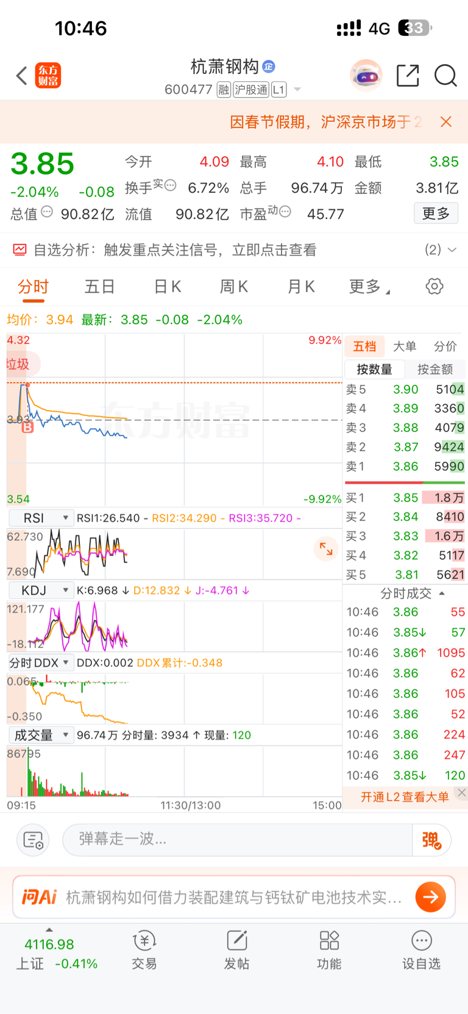Screen dimensions: 468x1014
Task: Tap the 1095 volume trade row
Action: (406, 653)
